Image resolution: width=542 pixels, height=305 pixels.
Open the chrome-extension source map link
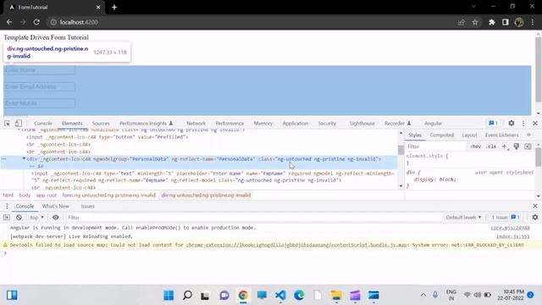(x=296, y=245)
